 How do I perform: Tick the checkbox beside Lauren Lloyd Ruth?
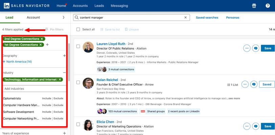click(78, 46)
